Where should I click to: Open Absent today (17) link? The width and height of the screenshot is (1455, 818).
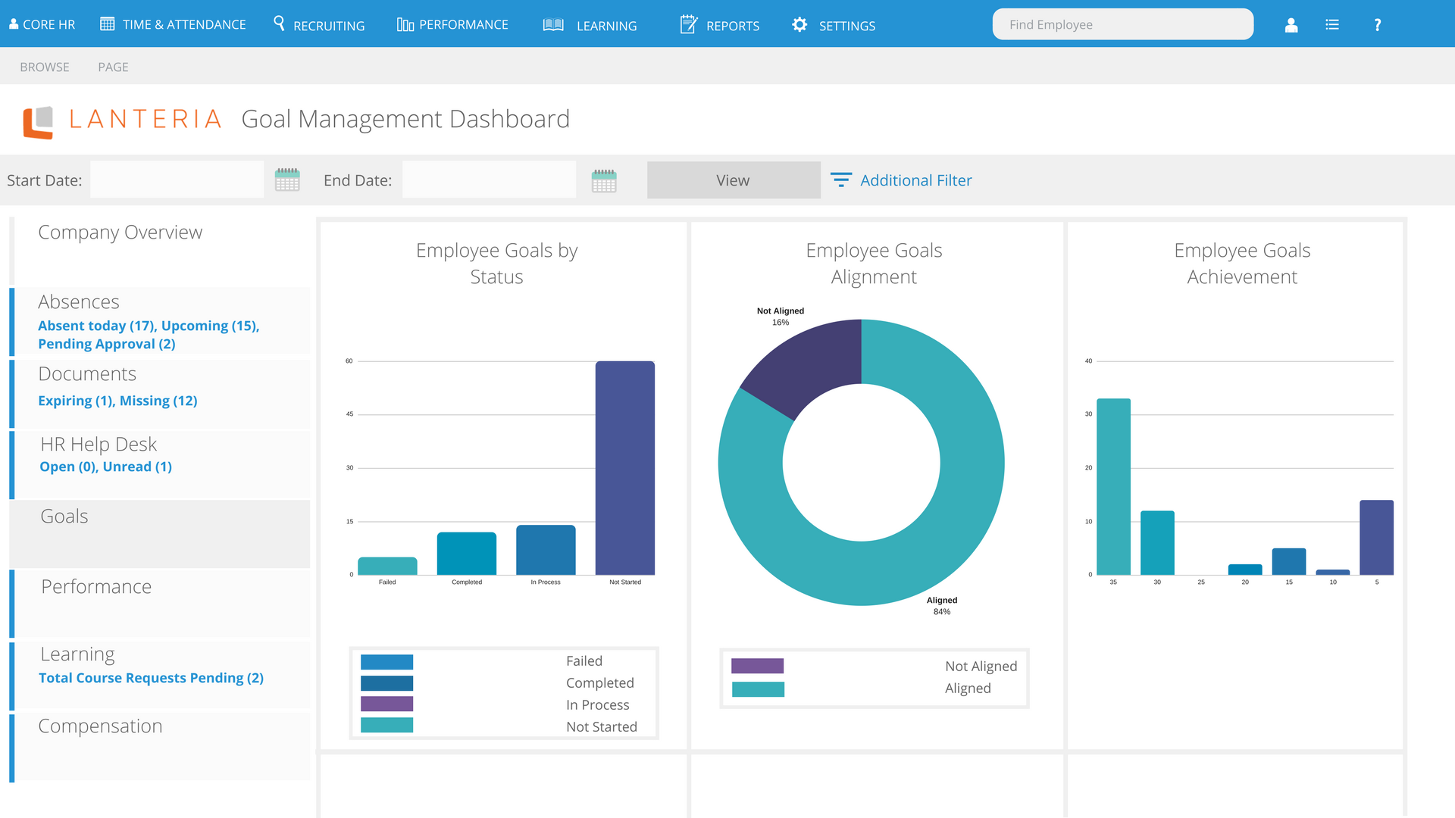coord(97,326)
